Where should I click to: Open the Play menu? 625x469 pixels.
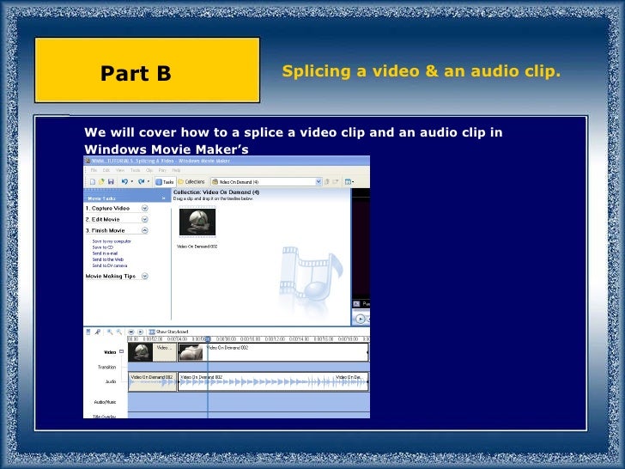(x=162, y=170)
